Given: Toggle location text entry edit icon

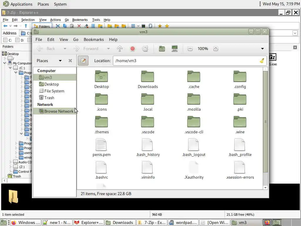Looking at the screenshot, I should click(x=83, y=61).
